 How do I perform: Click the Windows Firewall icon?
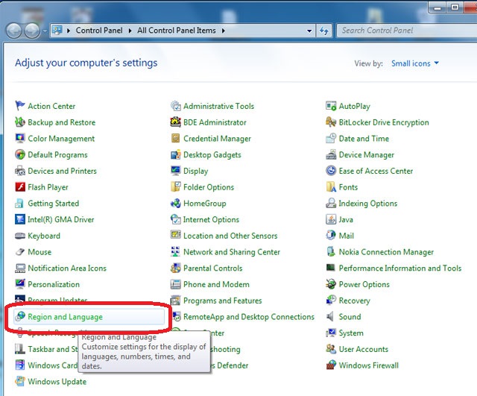tap(331, 365)
